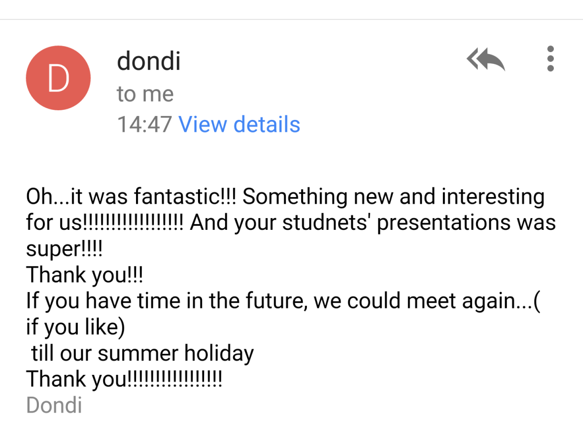The image size is (583, 431).
Task: Open the View details link
Action: [239, 125]
